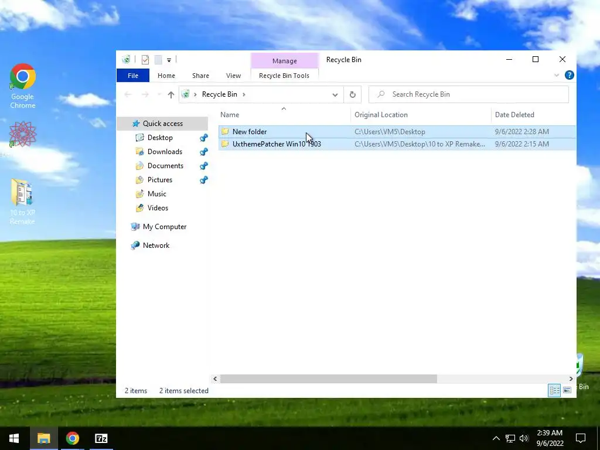Click the Recycle Bin icon in title bar

(x=126, y=59)
